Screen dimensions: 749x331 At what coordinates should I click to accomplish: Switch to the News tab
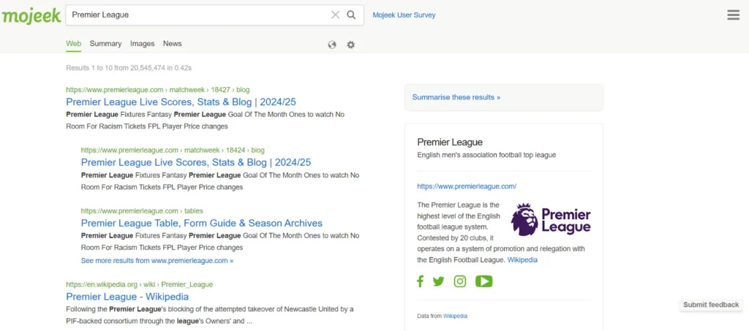[x=173, y=44]
